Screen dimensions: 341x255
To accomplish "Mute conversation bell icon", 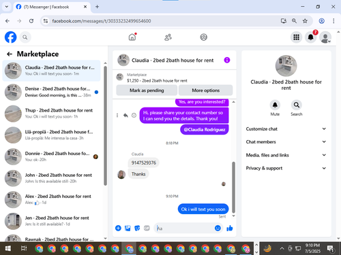I will [275, 105].
